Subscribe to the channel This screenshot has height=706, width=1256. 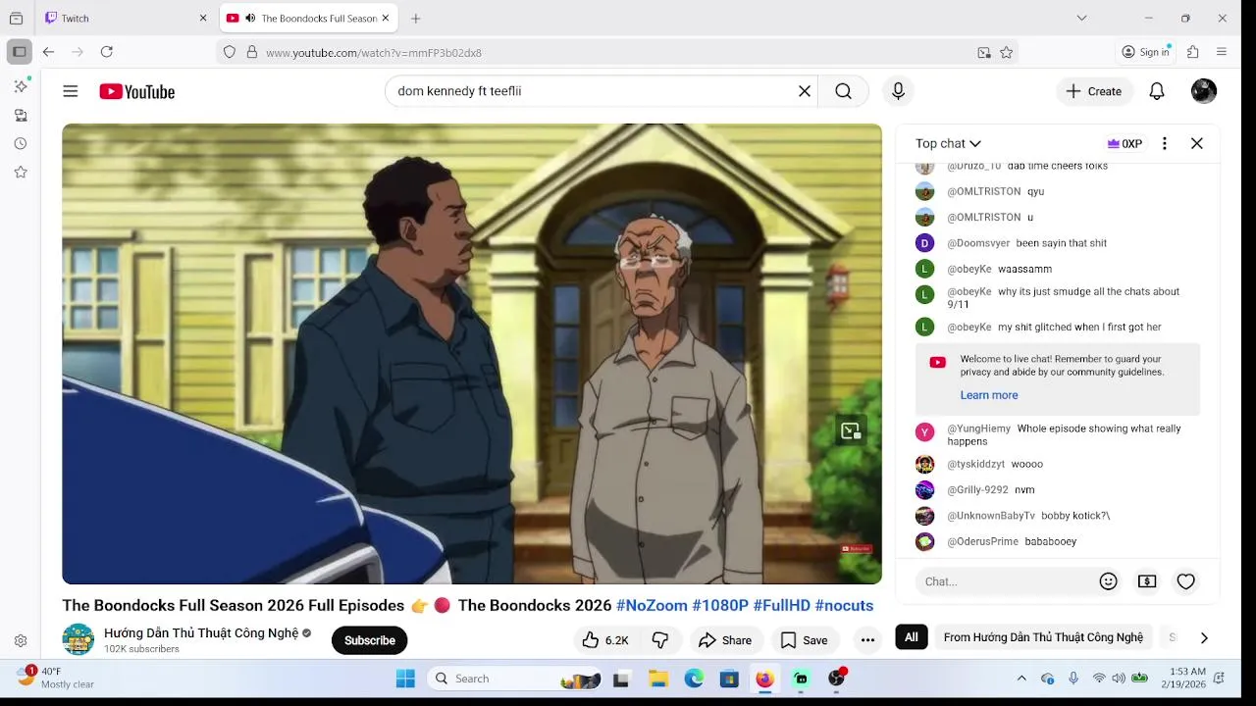pyautogui.click(x=369, y=640)
